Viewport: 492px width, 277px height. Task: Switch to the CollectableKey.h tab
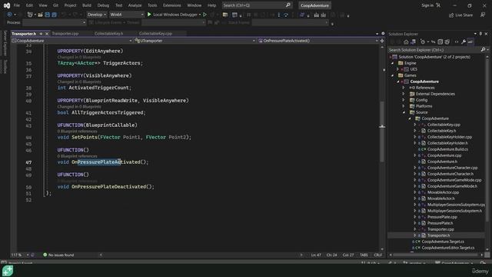click(x=109, y=34)
